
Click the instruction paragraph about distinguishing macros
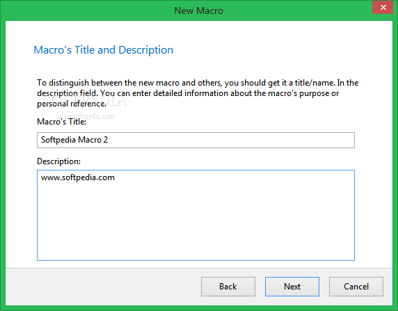(x=198, y=93)
